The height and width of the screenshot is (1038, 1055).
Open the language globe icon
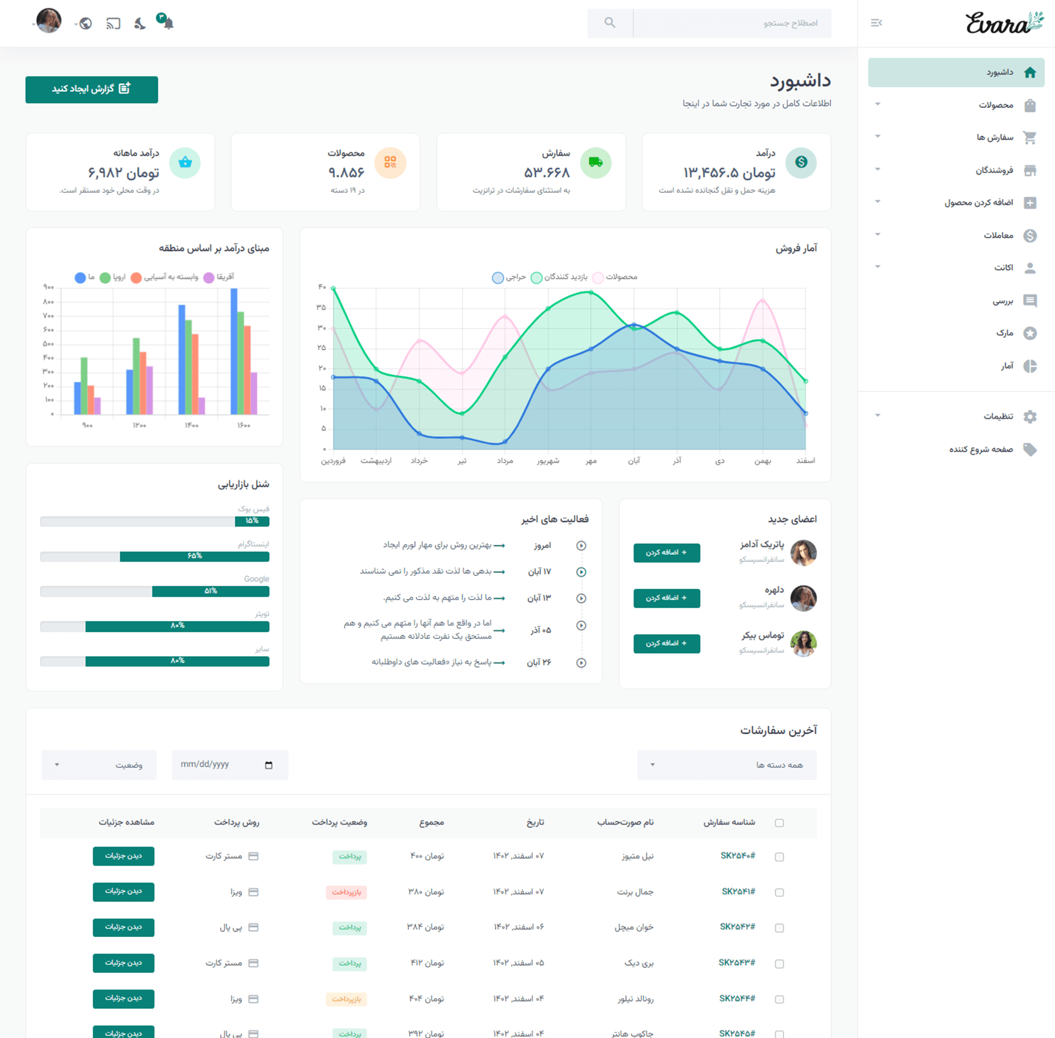coord(85,23)
